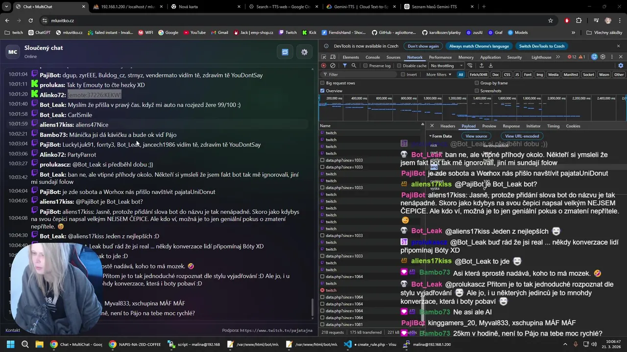This screenshot has width=627, height=352.
Task: Expand the More filters dropdown
Action: pos(438,75)
